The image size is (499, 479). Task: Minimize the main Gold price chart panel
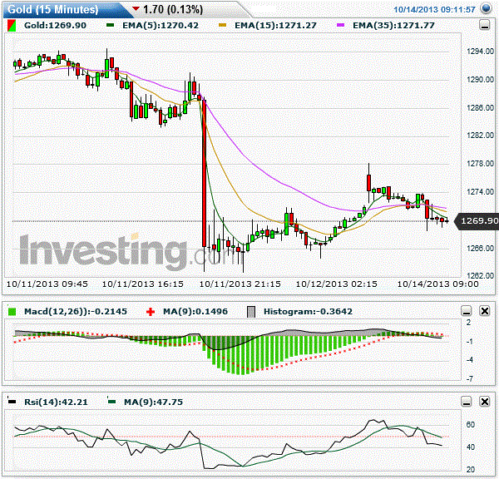coord(485,25)
